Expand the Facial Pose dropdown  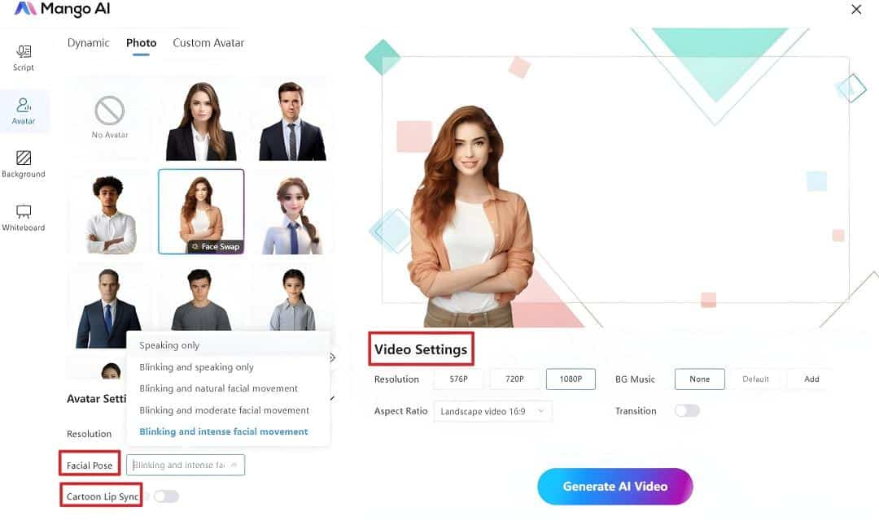pos(186,465)
